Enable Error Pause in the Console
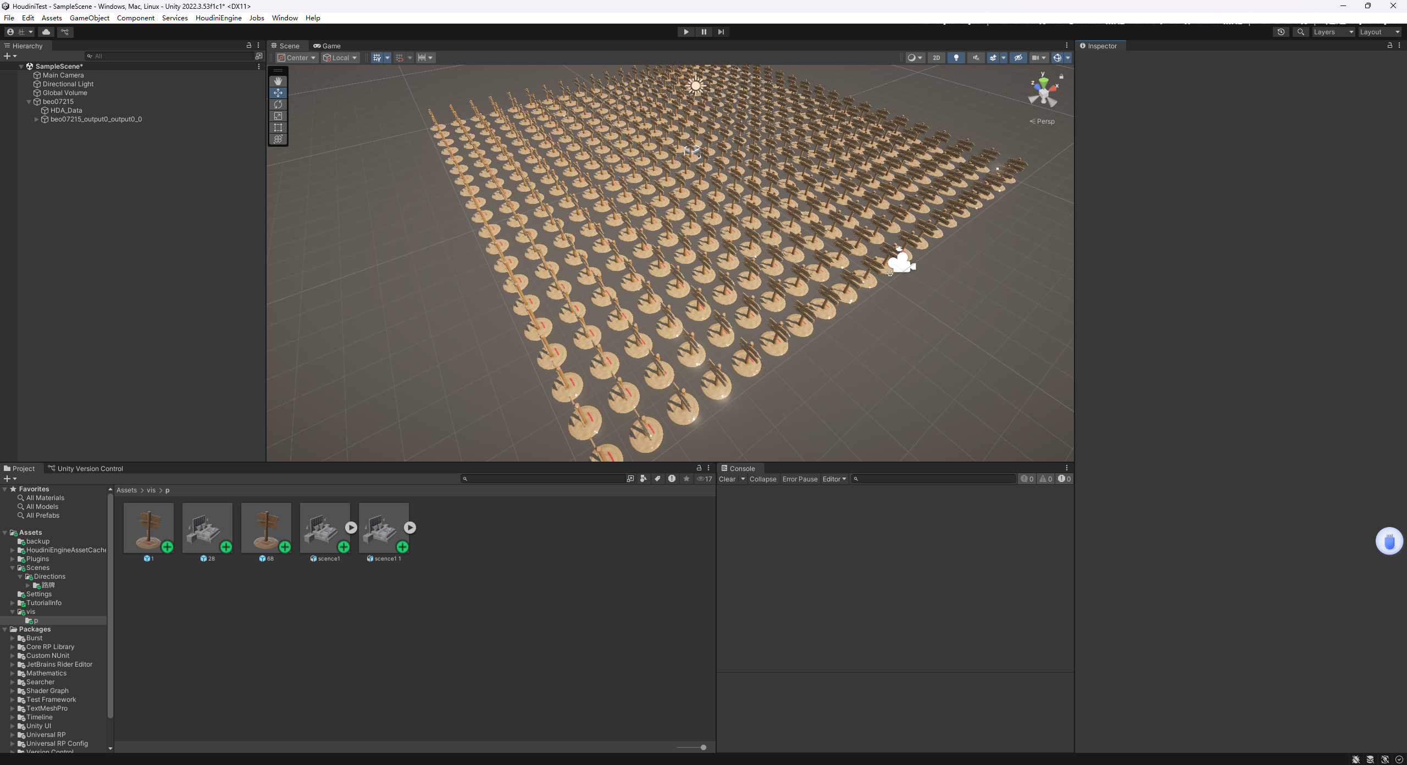Screen dimensions: 1407x765 click(799, 479)
